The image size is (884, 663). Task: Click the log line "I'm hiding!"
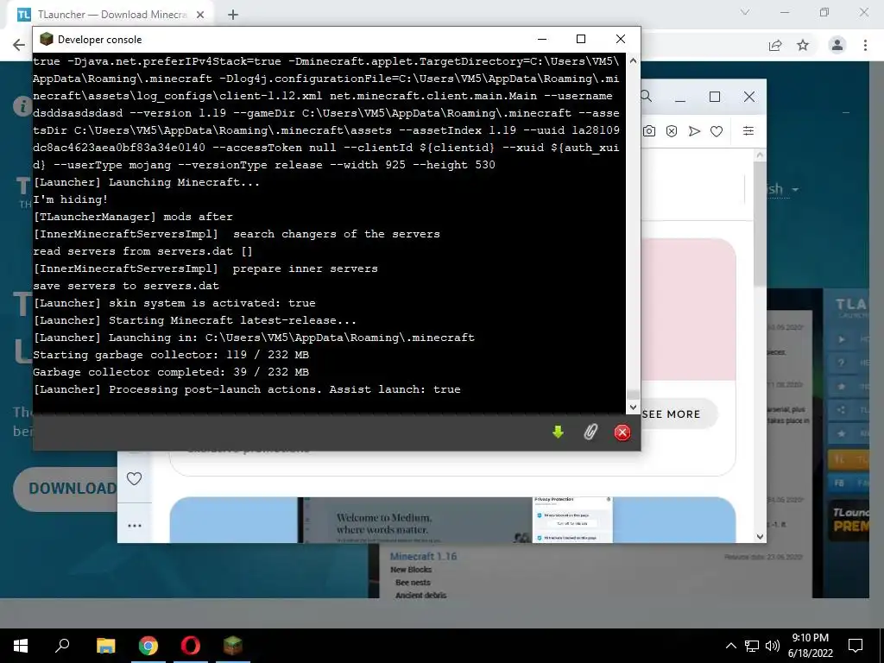pyautogui.click(x=71, y=199)
